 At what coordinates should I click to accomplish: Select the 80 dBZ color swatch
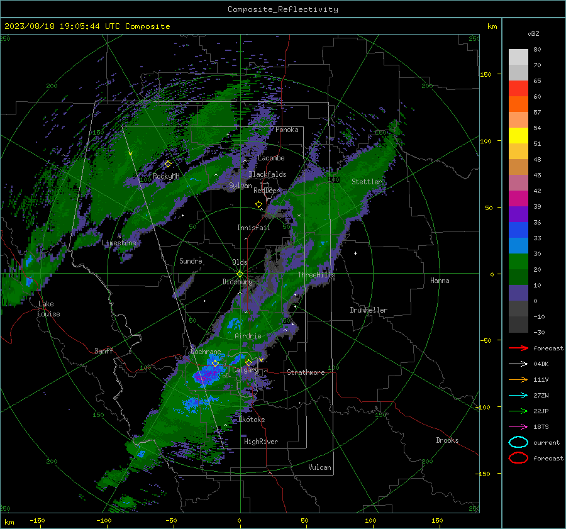pyautogui.click(x=518, y=57)
